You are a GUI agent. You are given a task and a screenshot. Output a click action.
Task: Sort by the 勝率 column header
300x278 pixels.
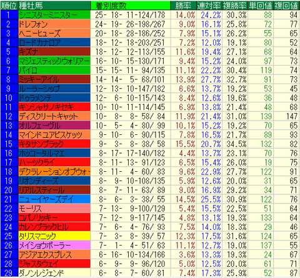(183, 6)
